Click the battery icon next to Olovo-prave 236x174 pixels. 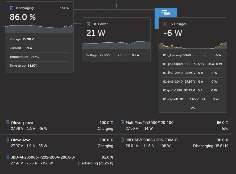[7, 122]
